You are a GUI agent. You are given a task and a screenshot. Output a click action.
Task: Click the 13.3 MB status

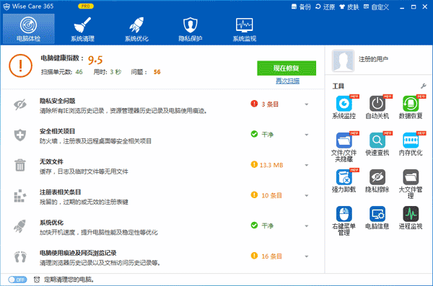click(271, 165)
